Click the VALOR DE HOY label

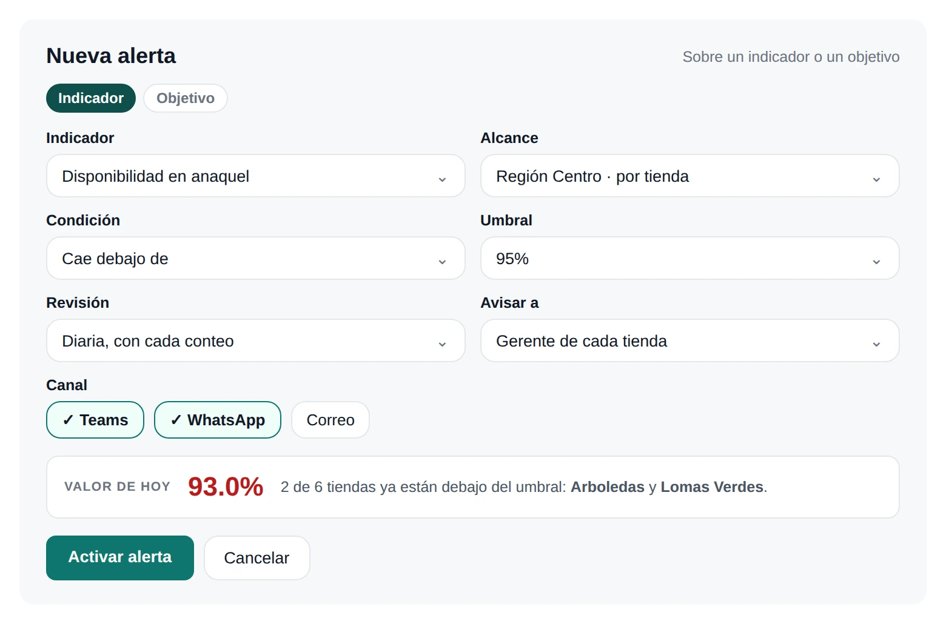[118, 486]
